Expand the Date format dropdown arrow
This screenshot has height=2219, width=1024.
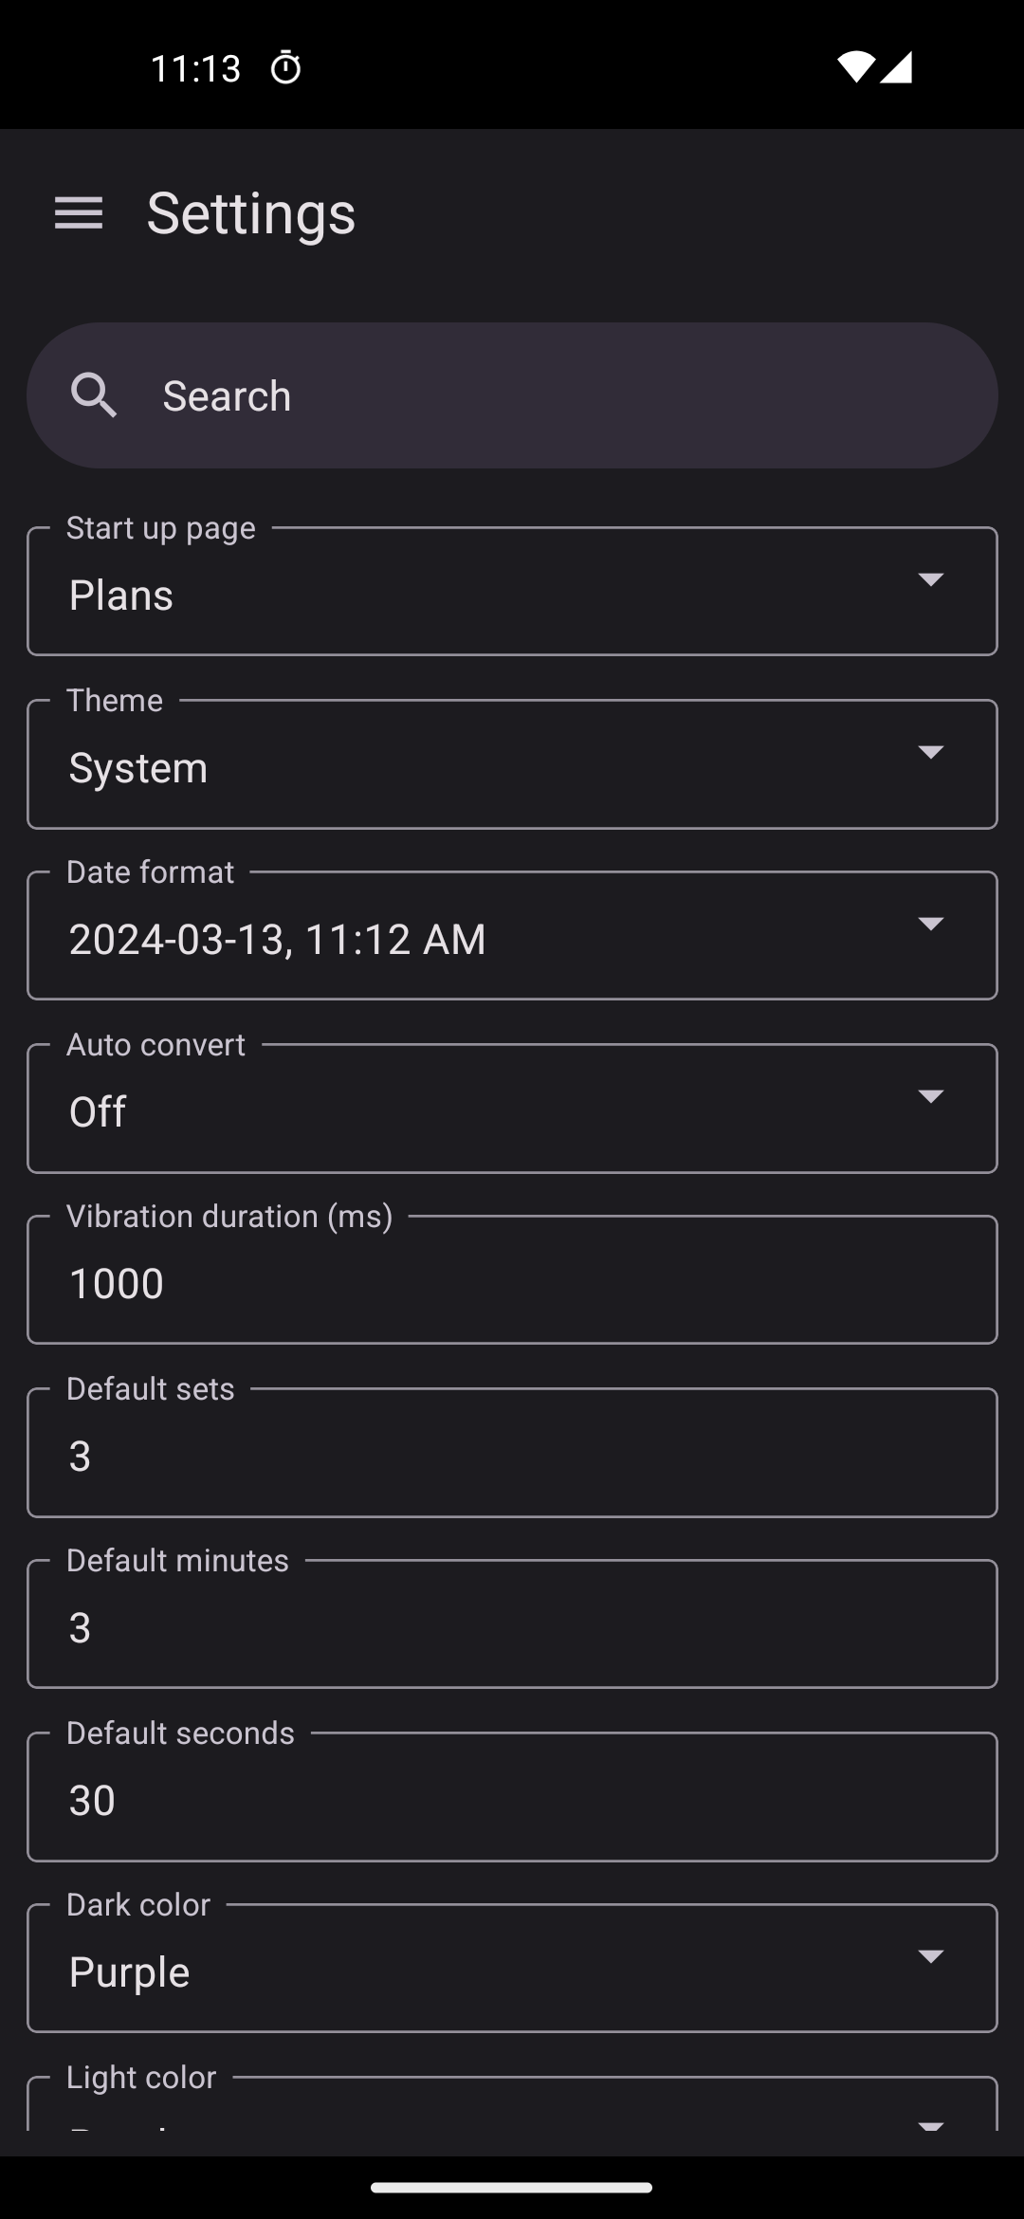[930, 924]
